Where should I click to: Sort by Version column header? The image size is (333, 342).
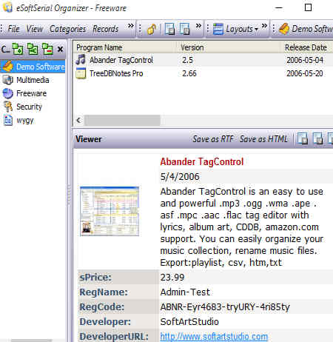click(x=229, y=47)
